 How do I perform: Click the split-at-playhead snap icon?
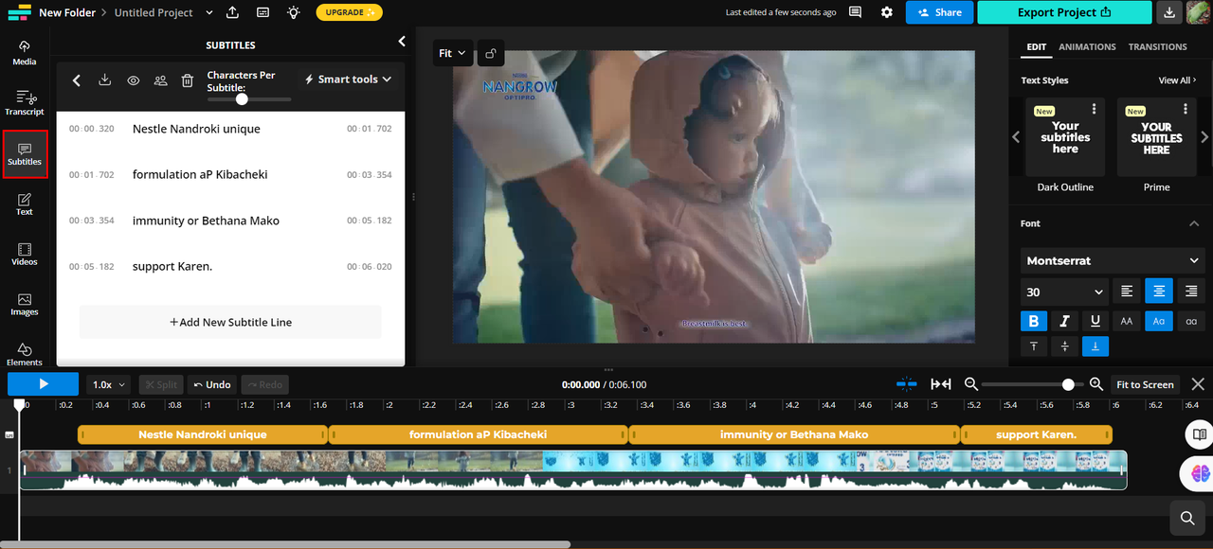click(907, 383)
